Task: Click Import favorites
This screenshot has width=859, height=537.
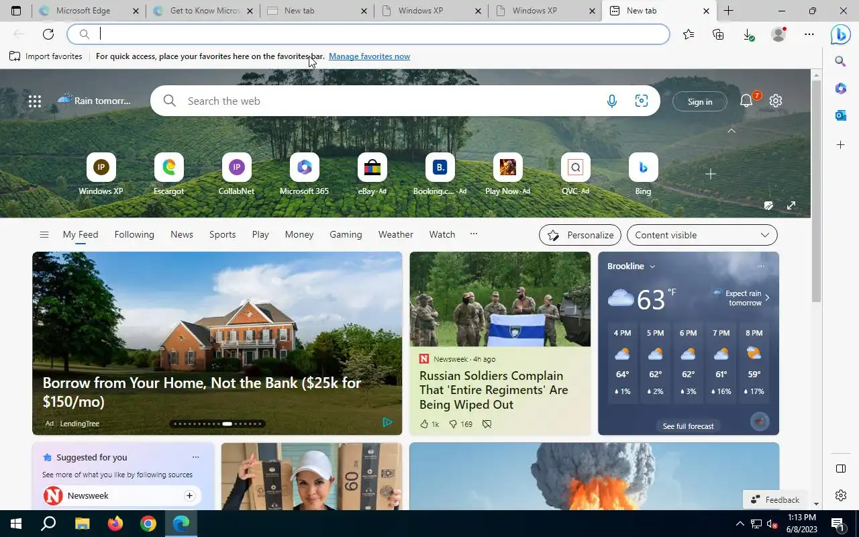Action: 46,56
